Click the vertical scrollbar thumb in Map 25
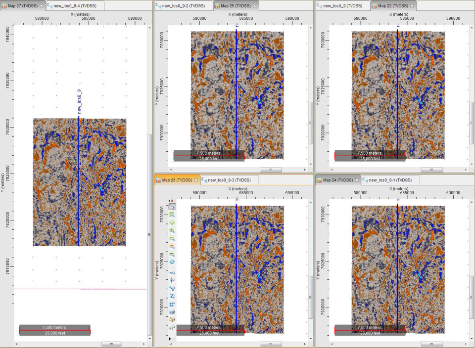This screenshot has width=475, height=348. click(x=310, y=123)
